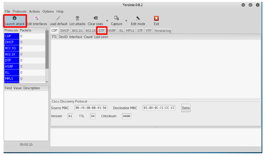Select the CDP row in protocols list
The height and width of the screenshot is (156, 267).
(25, 36)
